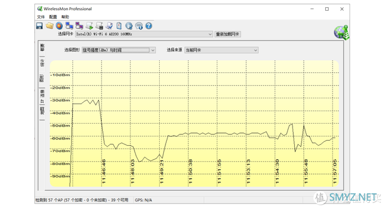The image size is (384, 208).
Task: Start logging with green play icon
Action: pos(89,26)
